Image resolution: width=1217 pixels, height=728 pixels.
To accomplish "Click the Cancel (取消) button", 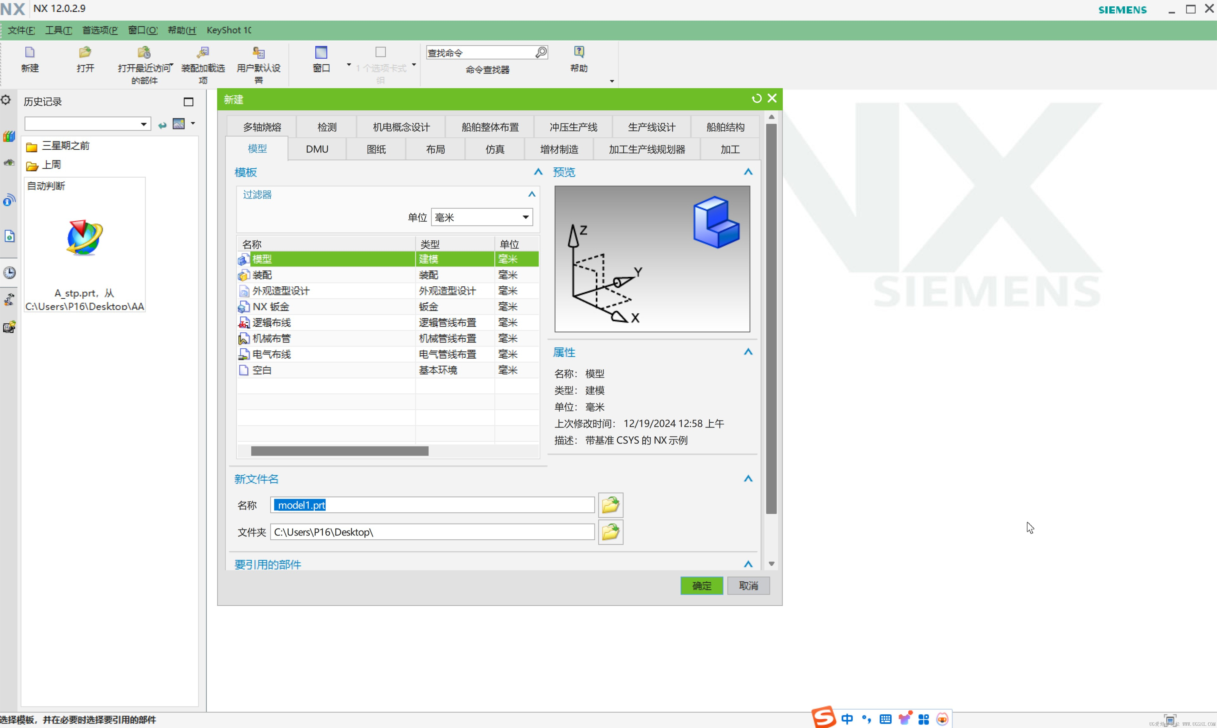I will click(748, 585).
